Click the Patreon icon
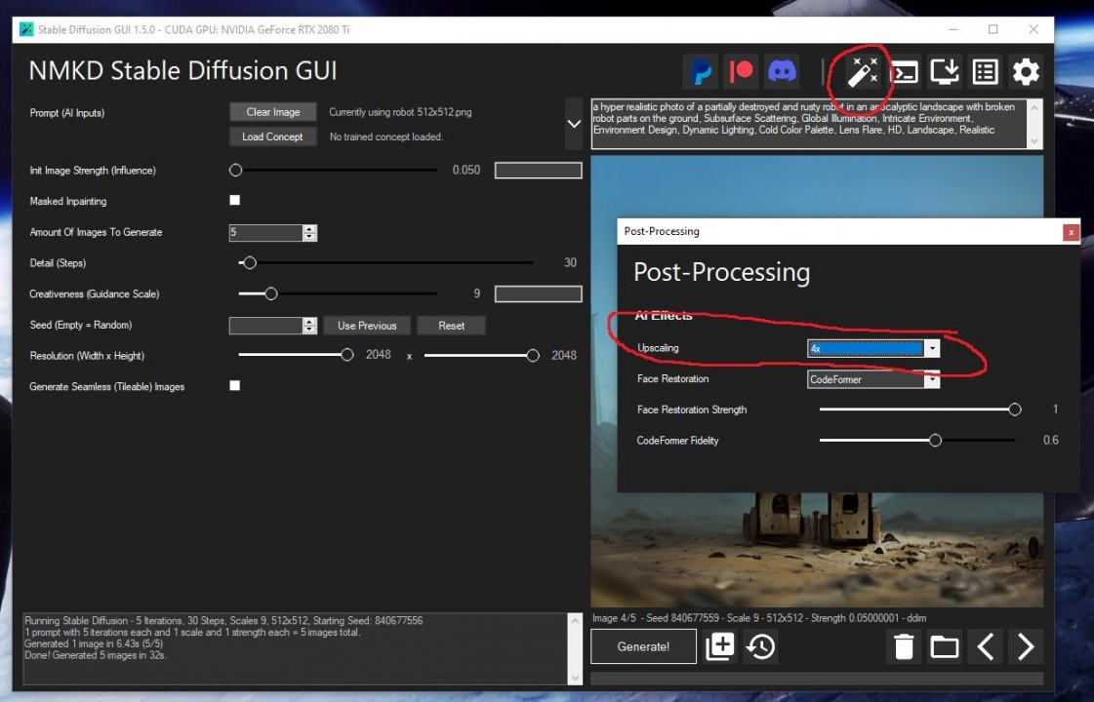The image size is (1094, 702). pos(741,70)
